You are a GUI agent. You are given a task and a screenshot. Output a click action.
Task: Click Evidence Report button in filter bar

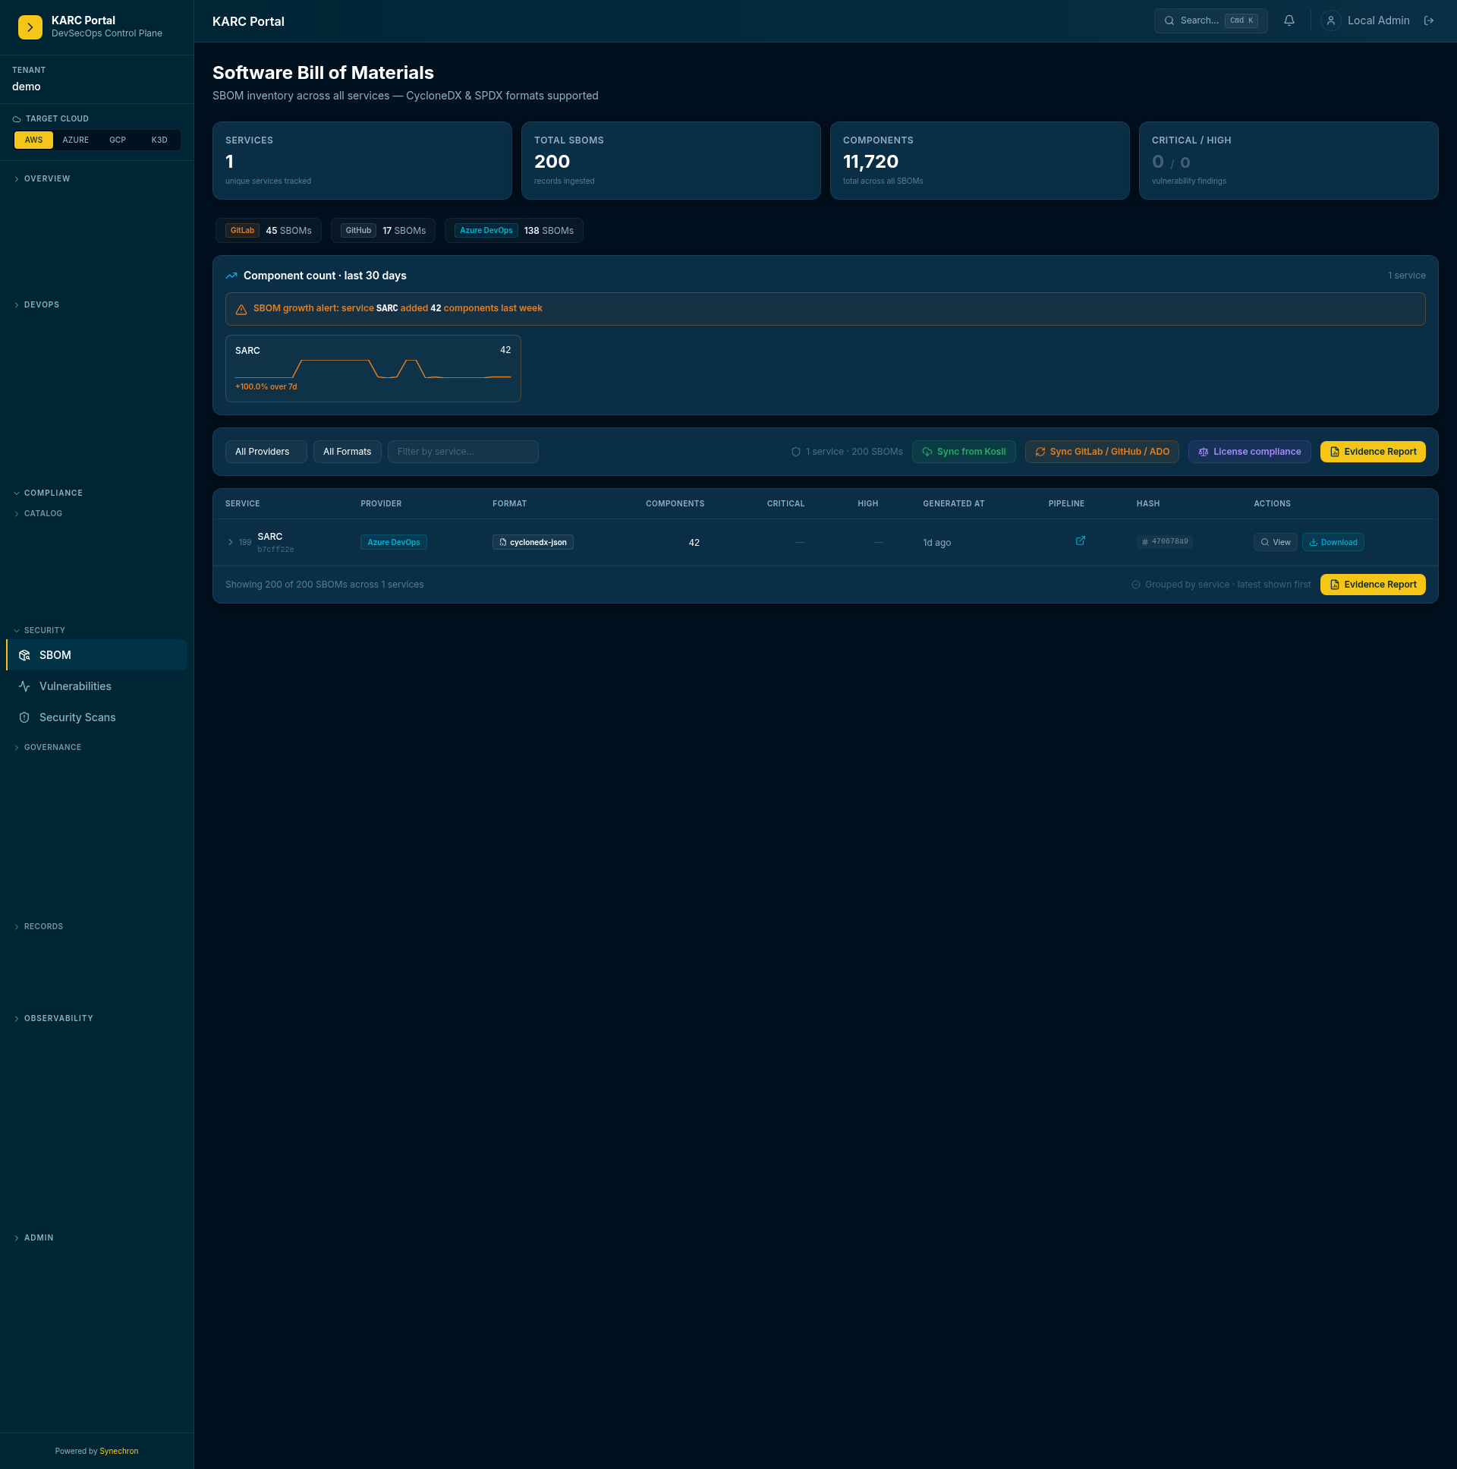coord(1373,452)
